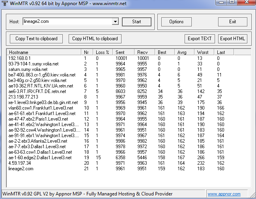256x199 pixels.
Task: Select the ae-2-2.ebr3.Atlanta2.Level3.net row
Action: [x=129, y=141]
